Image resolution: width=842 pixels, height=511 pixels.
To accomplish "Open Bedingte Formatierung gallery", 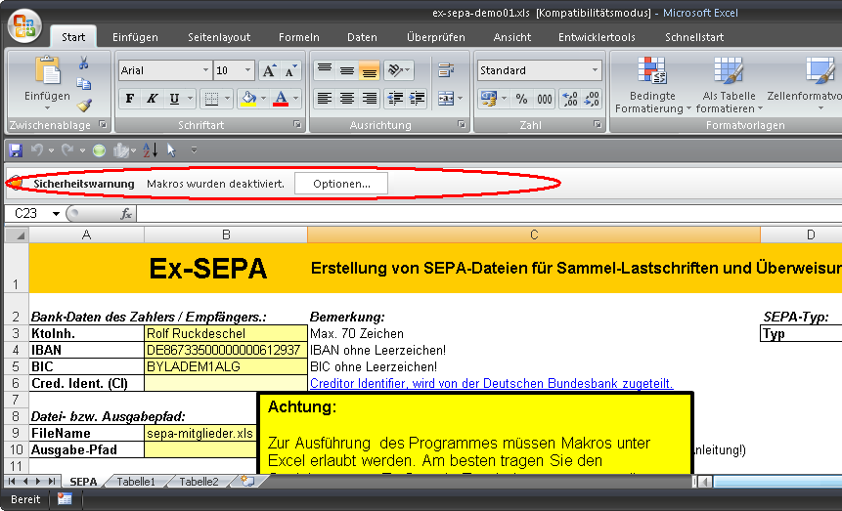I will 652,85.
